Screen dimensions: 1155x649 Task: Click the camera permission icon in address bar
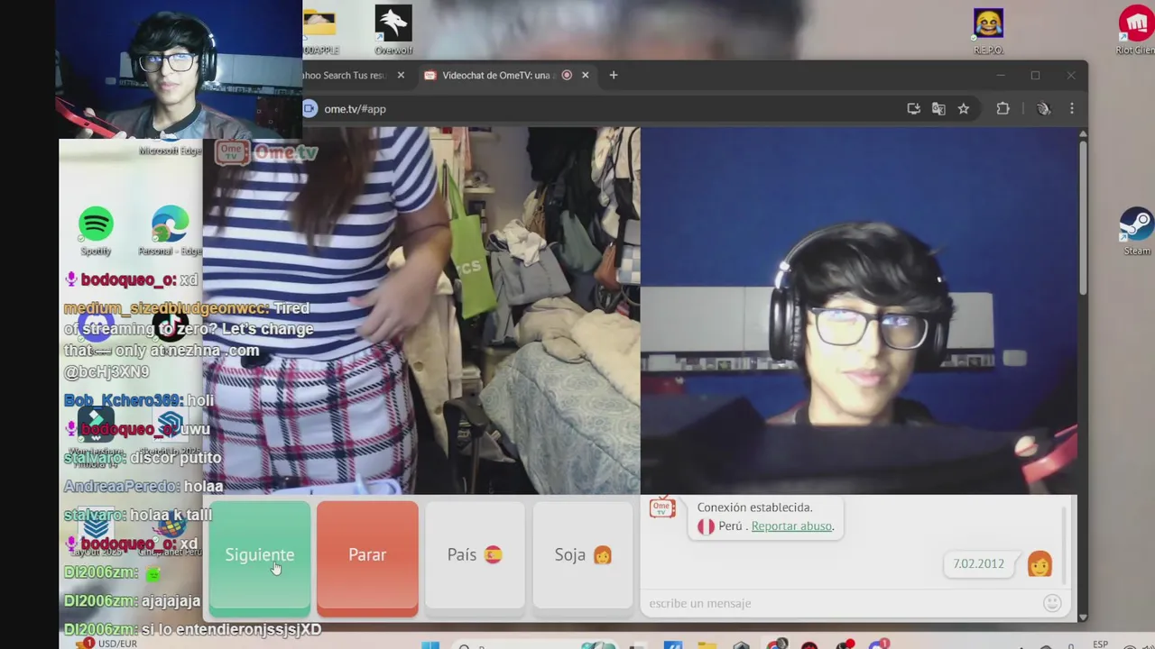coord(310,109)
